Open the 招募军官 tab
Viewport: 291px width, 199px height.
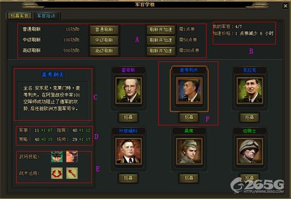pyautogui.click(x=19, y=16)
